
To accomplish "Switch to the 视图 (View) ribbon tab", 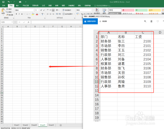I will [x=63, y=6].
